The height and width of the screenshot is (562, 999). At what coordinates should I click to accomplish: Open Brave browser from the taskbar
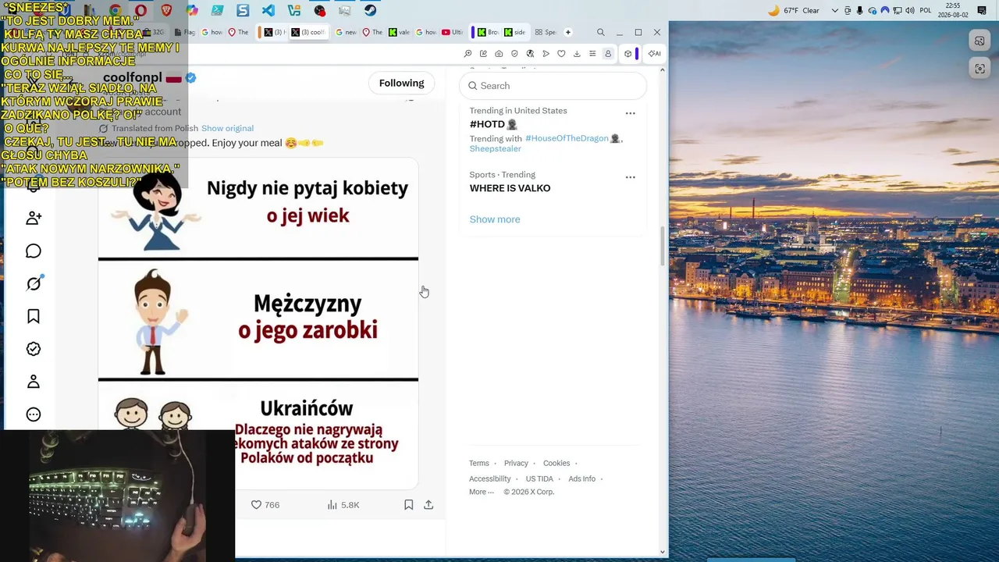(x=166, y=11)
